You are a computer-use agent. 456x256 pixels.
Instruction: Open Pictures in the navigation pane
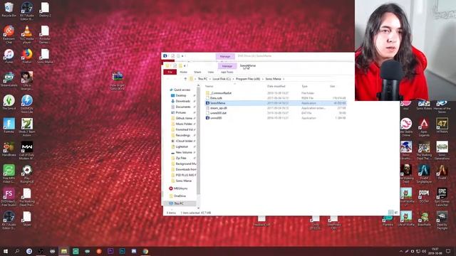click(x=180, y=112)
